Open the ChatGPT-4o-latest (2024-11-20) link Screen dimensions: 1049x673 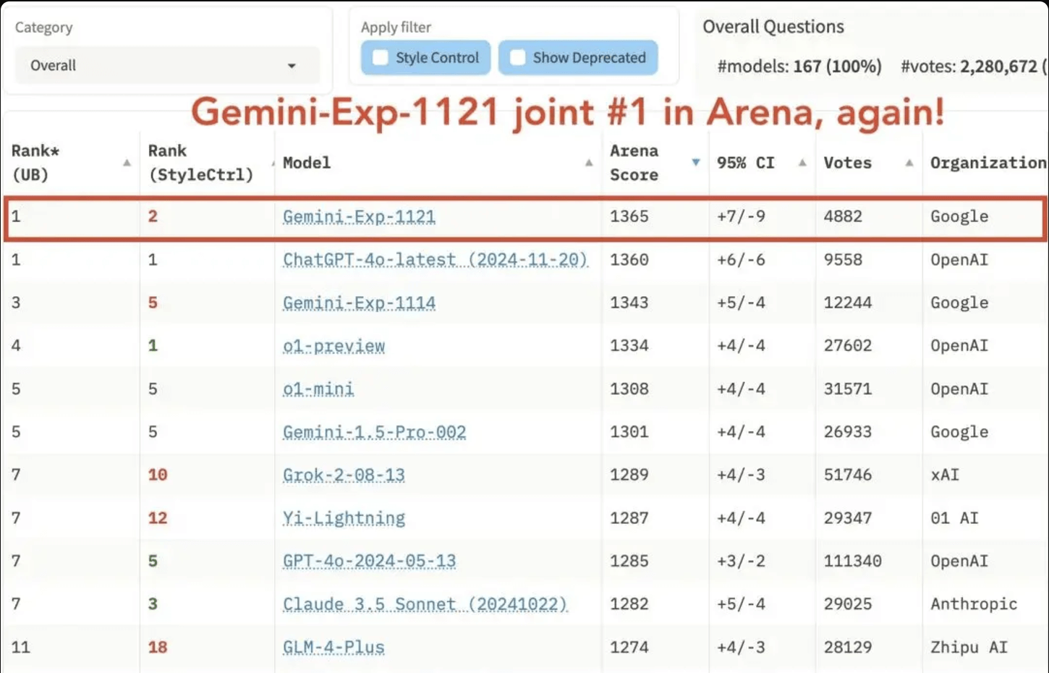coord(436,260)
